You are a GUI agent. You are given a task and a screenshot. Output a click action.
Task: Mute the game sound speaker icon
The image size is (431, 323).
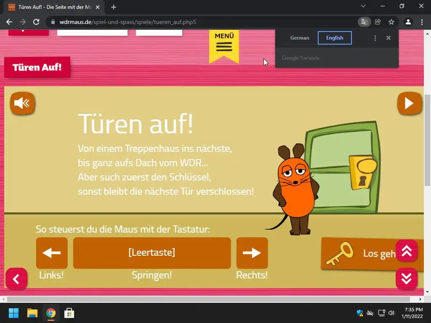pos(22,103)
